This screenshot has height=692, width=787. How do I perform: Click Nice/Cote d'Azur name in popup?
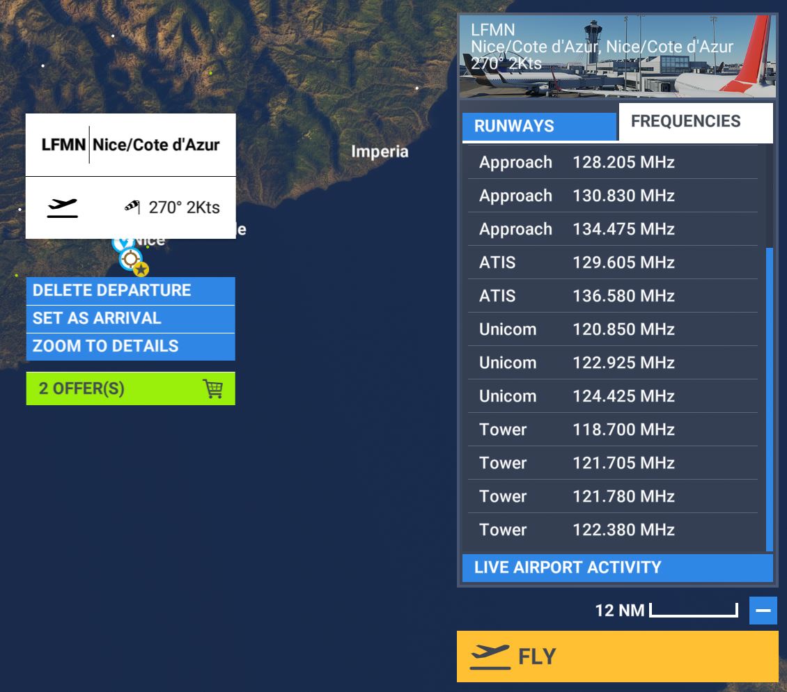click(x=156, y=145)
